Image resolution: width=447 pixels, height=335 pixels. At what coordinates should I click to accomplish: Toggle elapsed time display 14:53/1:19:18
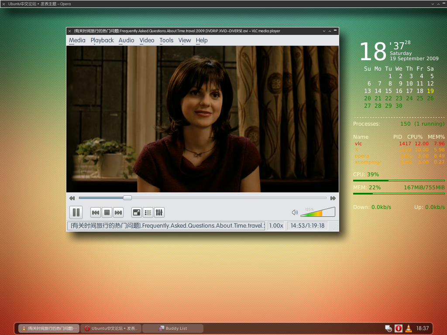pyautogui.click(x=307, y=226)
